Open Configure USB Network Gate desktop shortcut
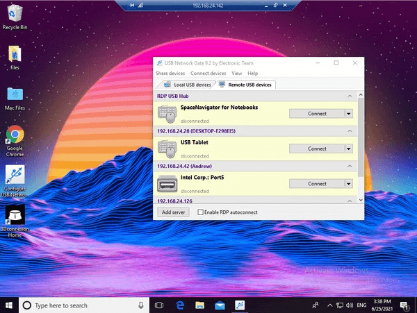 click(x=15, y=176)
